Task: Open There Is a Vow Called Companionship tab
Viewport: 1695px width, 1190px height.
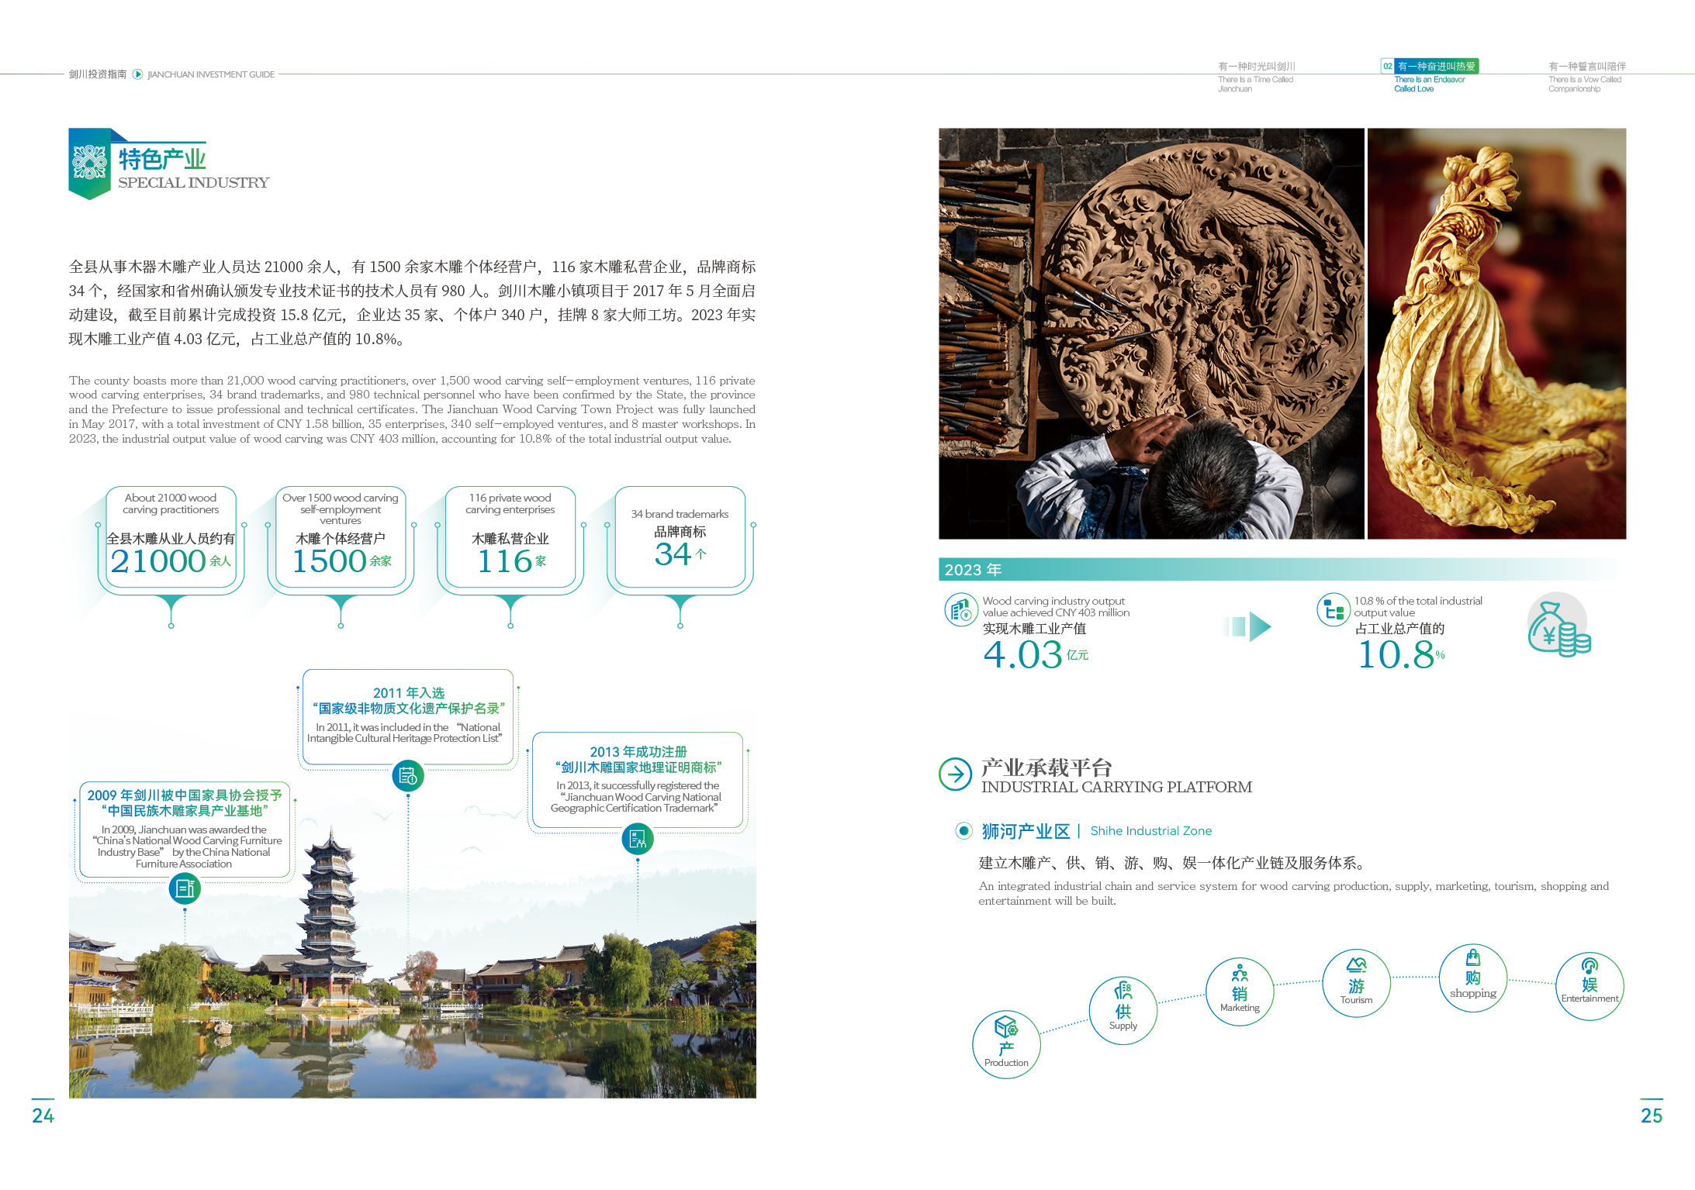Action: click(1586, 77)
